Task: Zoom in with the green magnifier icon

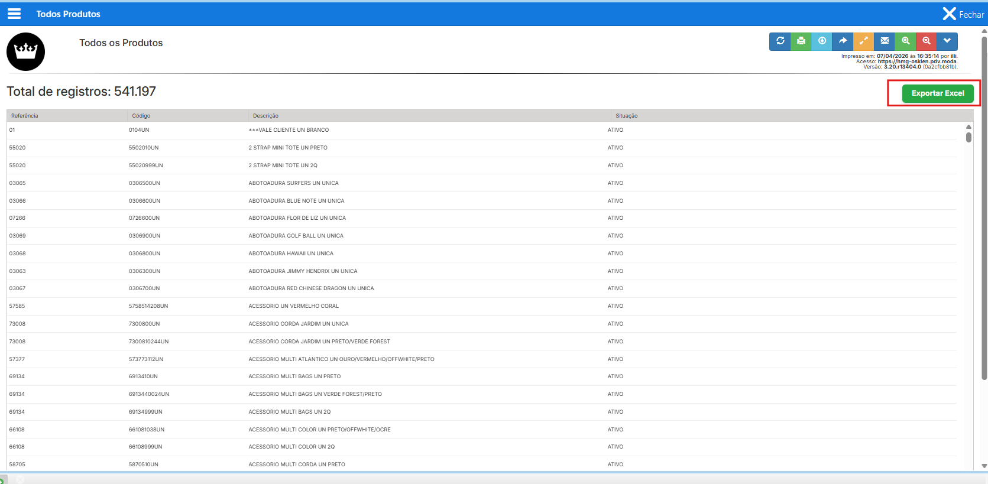Action: tap(905, 41)
